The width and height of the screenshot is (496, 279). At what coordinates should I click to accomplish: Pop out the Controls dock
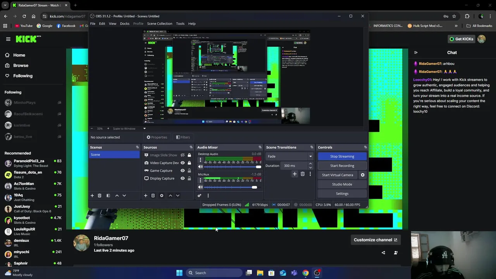tap(365, 147)
